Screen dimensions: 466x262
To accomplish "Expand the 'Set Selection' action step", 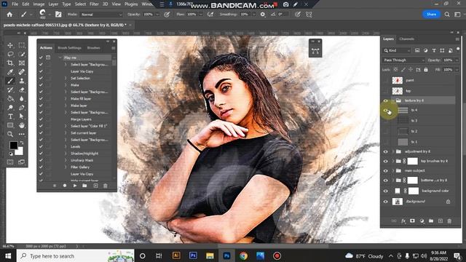I will click(66, 78).
